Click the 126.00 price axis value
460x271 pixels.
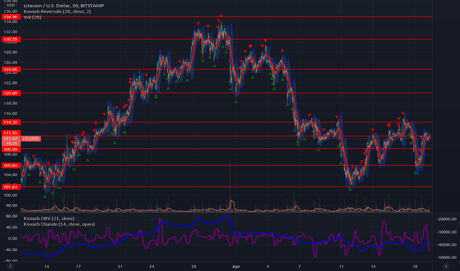10,63
